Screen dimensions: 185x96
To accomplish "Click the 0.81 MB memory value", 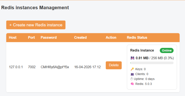I will coord(142,58).
